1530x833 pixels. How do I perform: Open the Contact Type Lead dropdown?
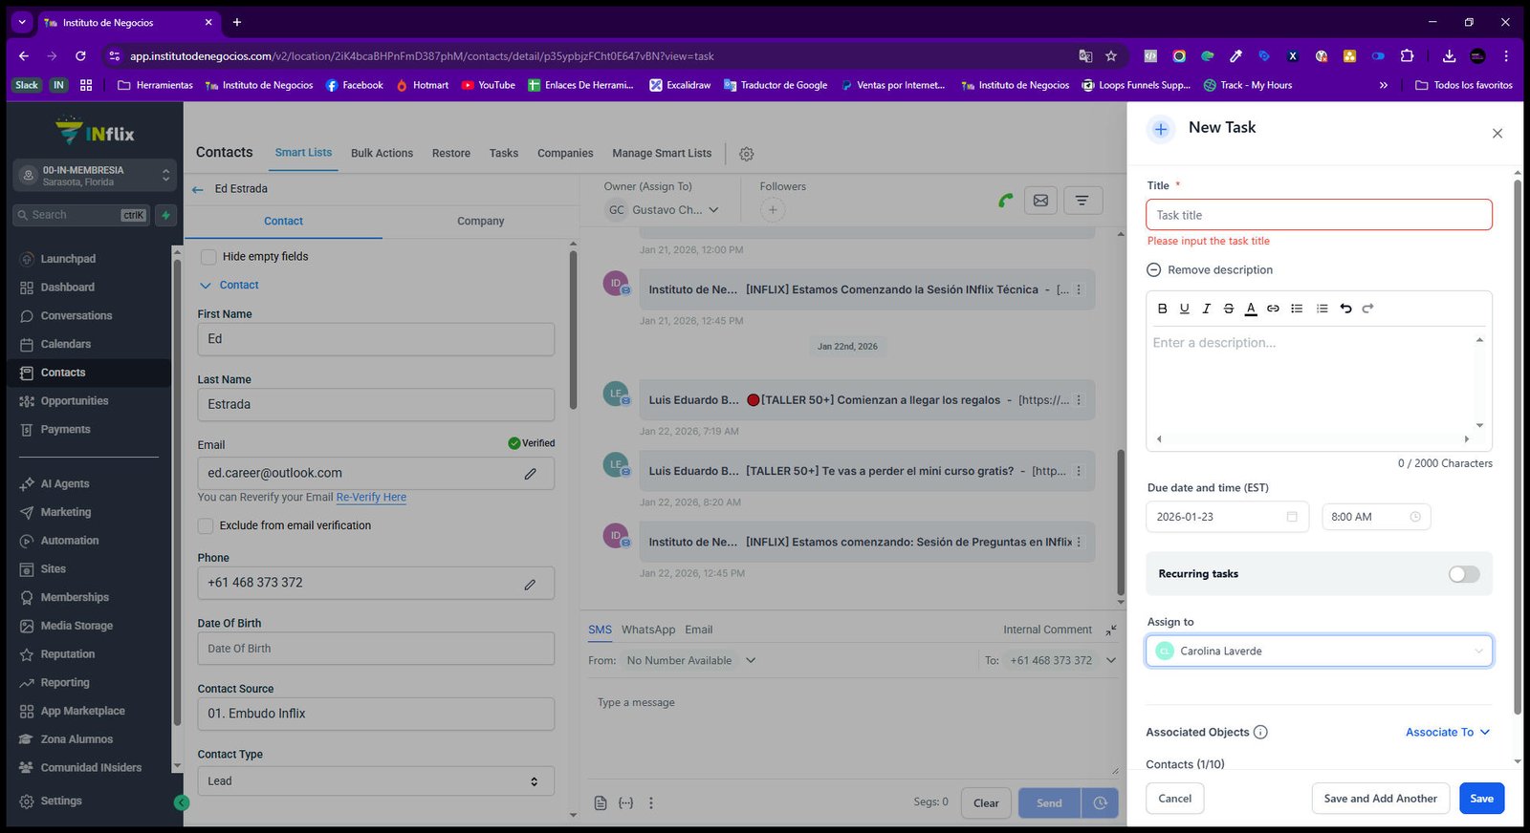tap(376, 781)
